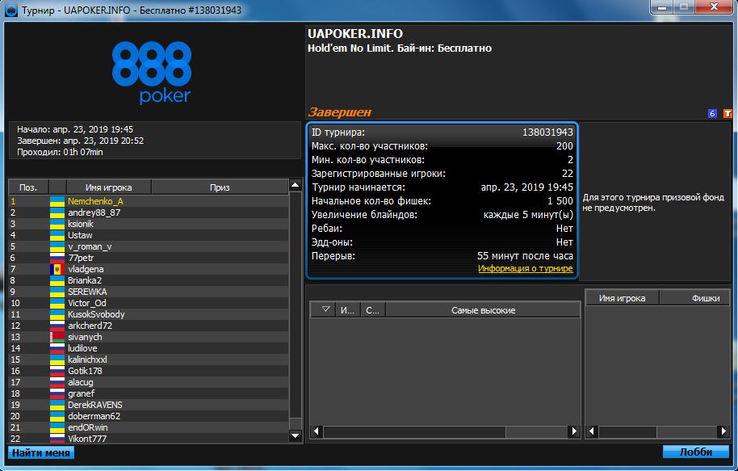Click the Найти меня button

tap(41, 452)
